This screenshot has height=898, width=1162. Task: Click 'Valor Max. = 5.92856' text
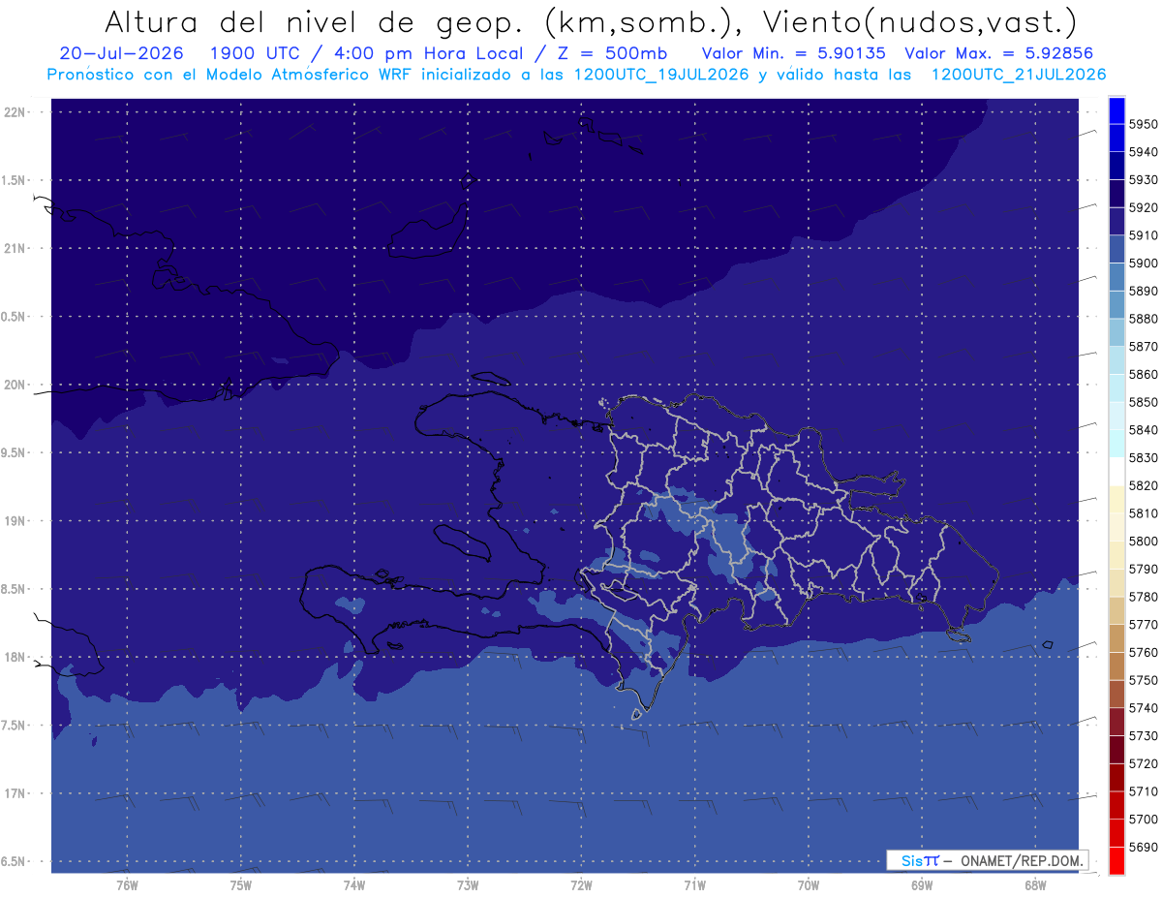click(997, 53)
